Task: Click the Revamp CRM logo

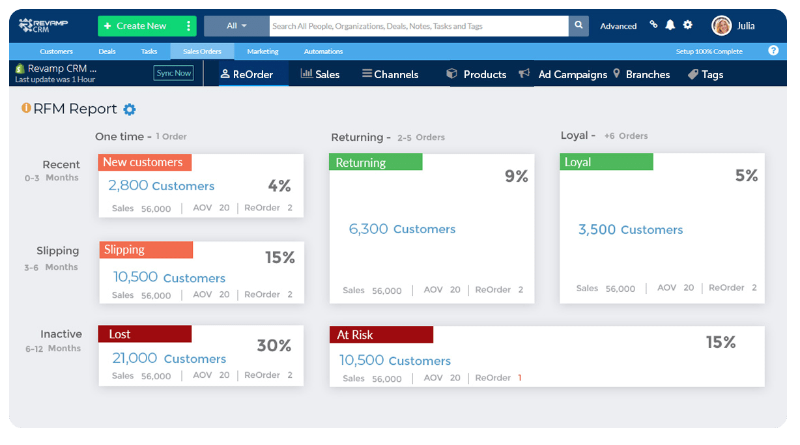Action: (43, 25)
